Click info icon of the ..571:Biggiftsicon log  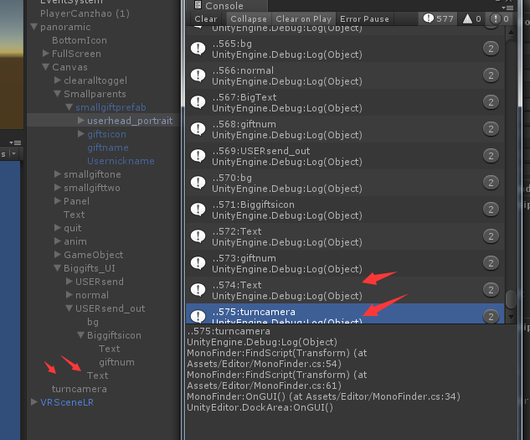(198, 210)
